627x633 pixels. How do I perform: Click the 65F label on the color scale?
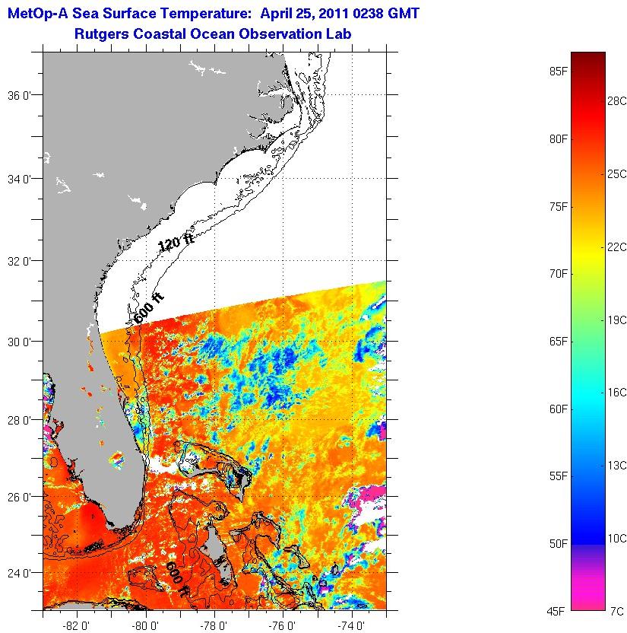pyautogui.click(x=559, y=342)
